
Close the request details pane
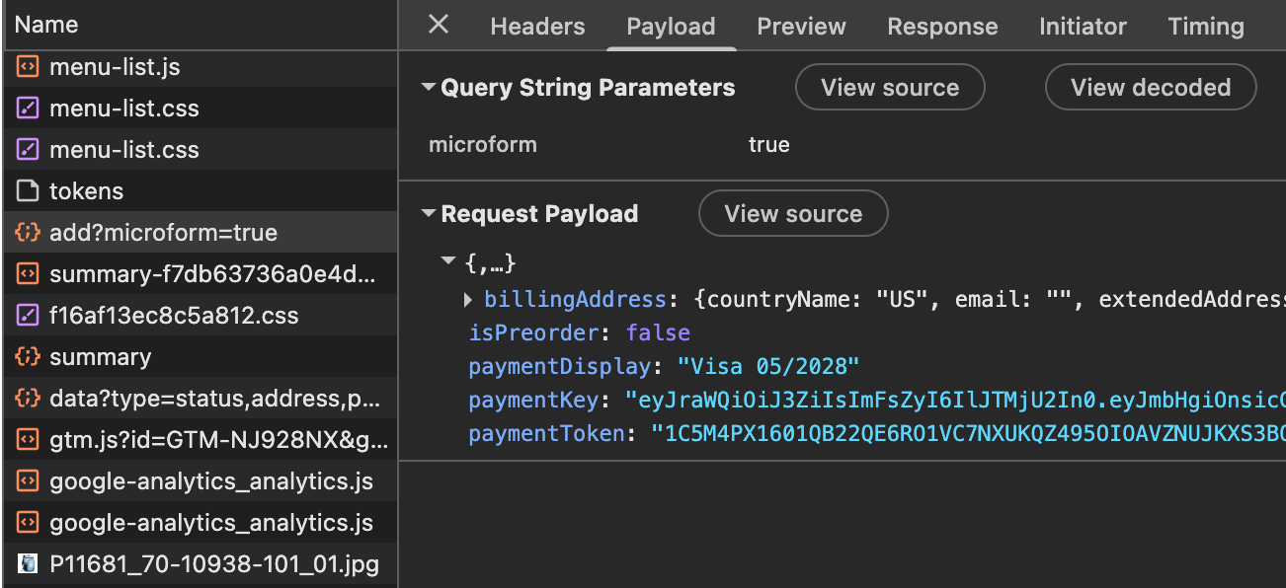coord(439,25)
